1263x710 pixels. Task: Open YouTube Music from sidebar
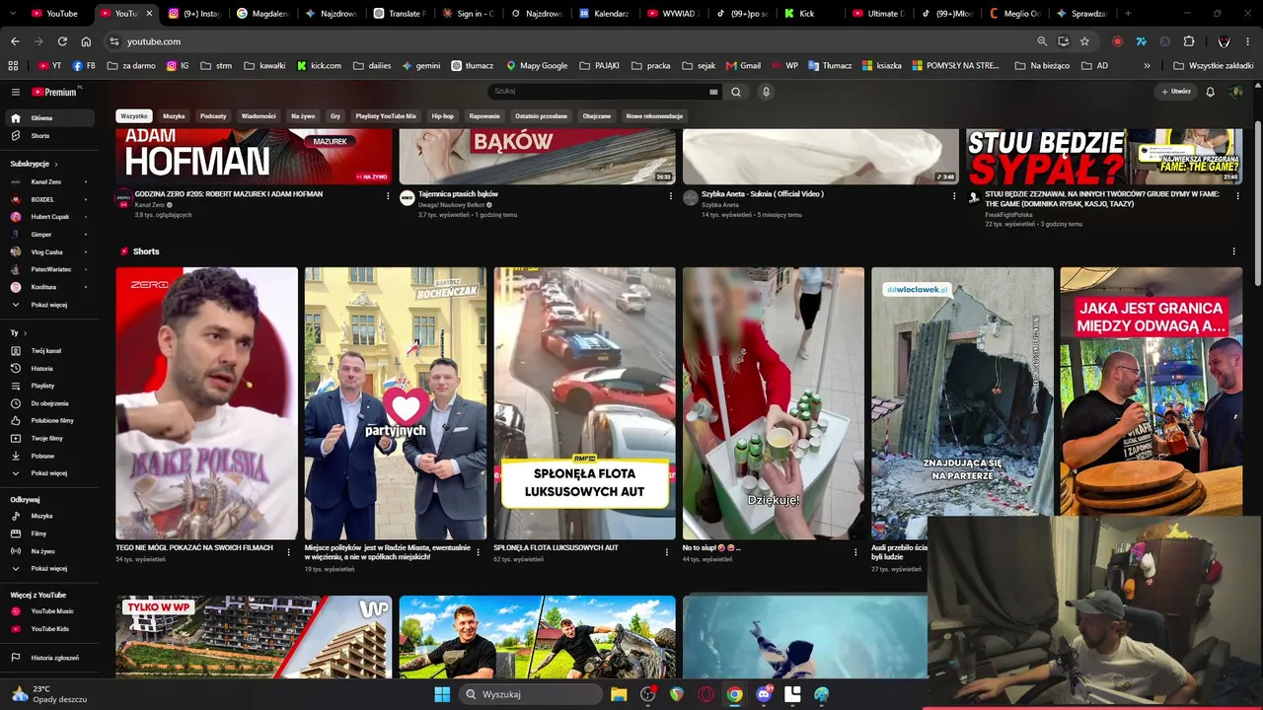click(x=47, y=611)
